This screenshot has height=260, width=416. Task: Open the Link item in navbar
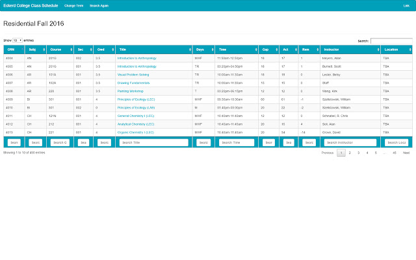click(x=406, y=6)
